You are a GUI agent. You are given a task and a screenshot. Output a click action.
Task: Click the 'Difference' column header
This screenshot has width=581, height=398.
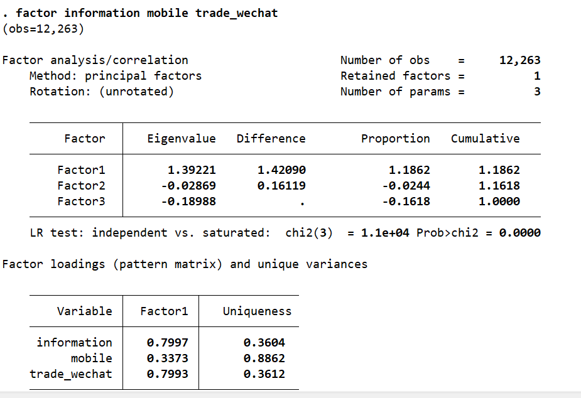coord(271,139)
